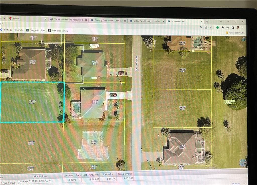The height and width of the screenshot is (185, 257).
Task: Switch to the Vacant Land Listing Agreement tab
Action: (x=69, y=20)
